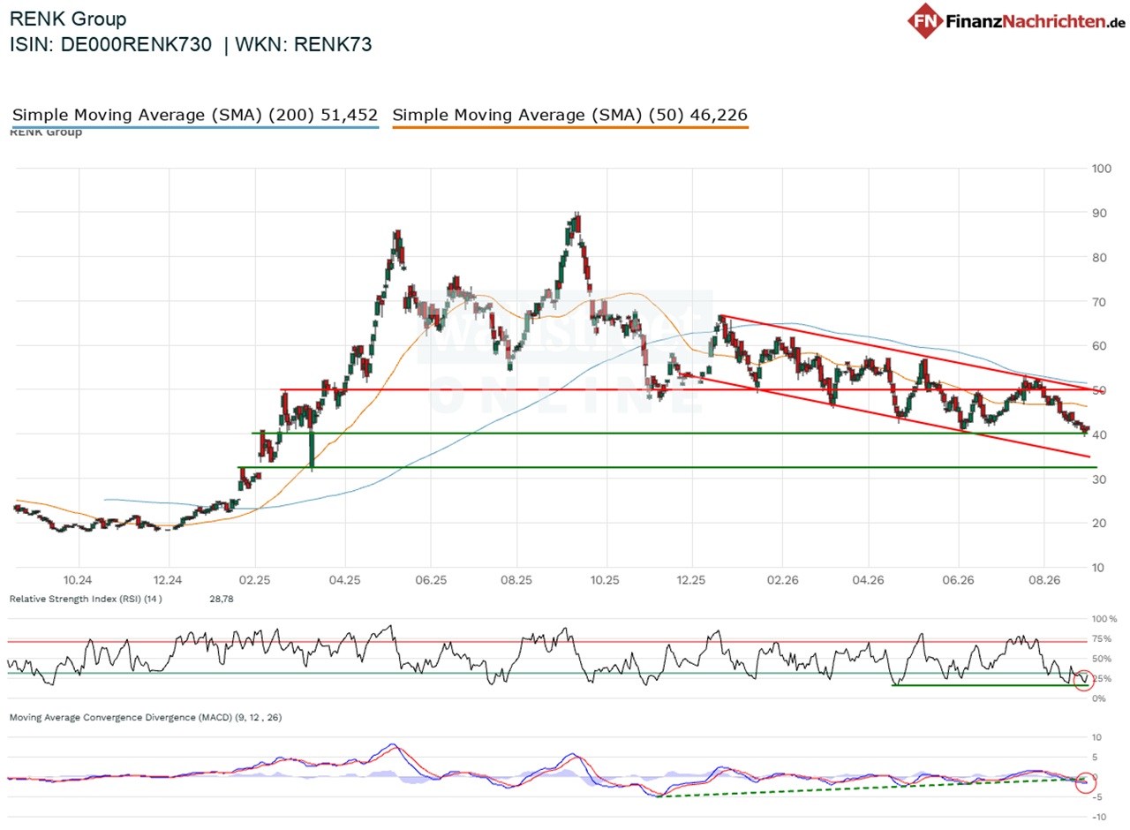Click the ISIN DE000RENK730 text
The width and height of the screenshot is (1130, 830).
[110, 45]
